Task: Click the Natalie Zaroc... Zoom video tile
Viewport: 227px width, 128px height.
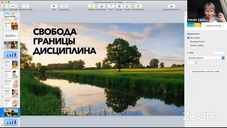Action: (x=207, y=11)
